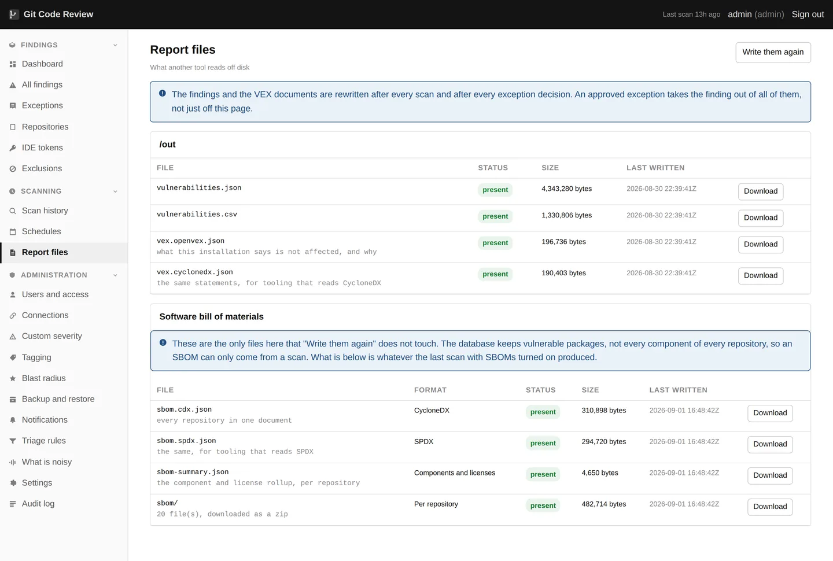Go to What is noisy

(64, 462)
